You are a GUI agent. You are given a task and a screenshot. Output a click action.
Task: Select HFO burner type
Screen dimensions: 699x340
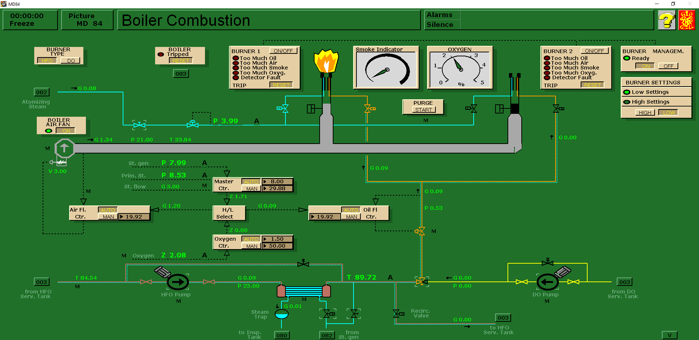point(47,61)
